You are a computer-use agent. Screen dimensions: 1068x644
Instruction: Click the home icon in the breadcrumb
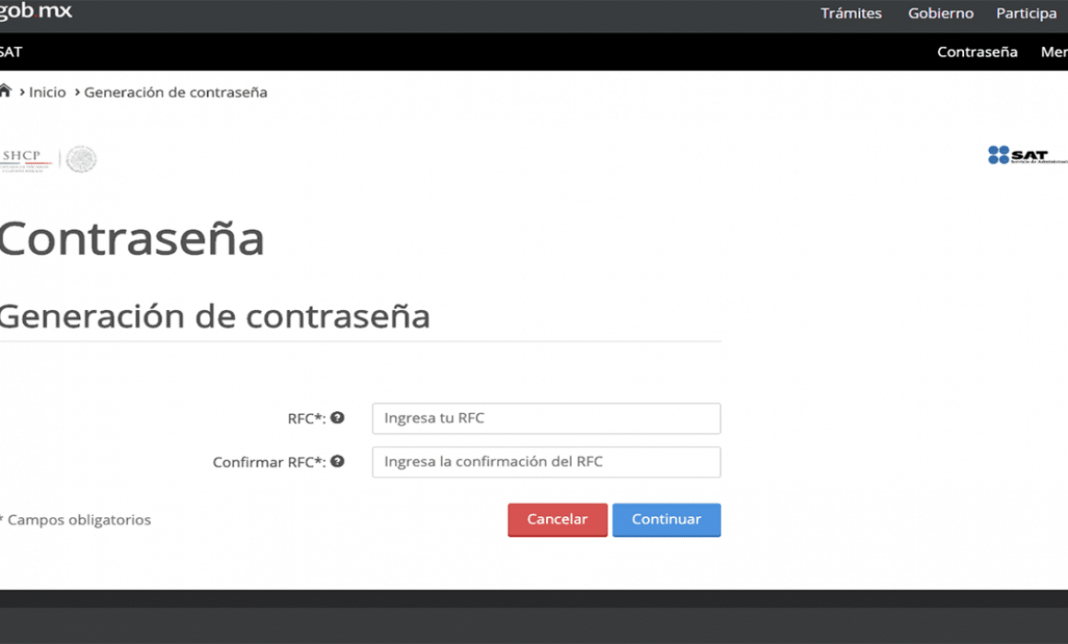click(6, 91)
